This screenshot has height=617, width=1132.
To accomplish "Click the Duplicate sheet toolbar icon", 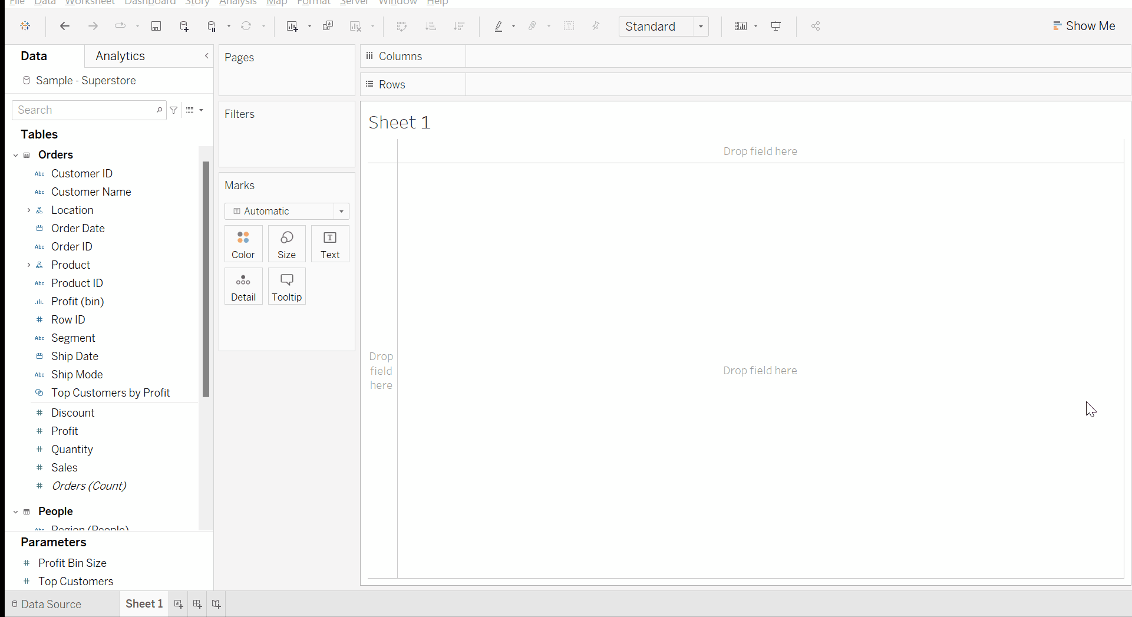I will coord(328,26).
